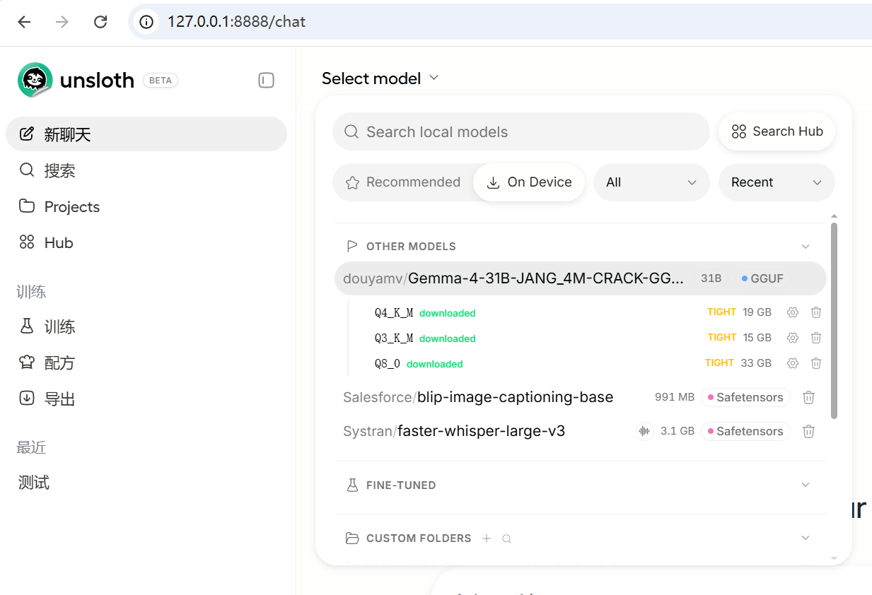Image resolution: width=872 pixels, height=595 pixels.
Task: Delete the faster-whisper-large-v3 model
Action: pyautogui.click(x=809, y=431)
